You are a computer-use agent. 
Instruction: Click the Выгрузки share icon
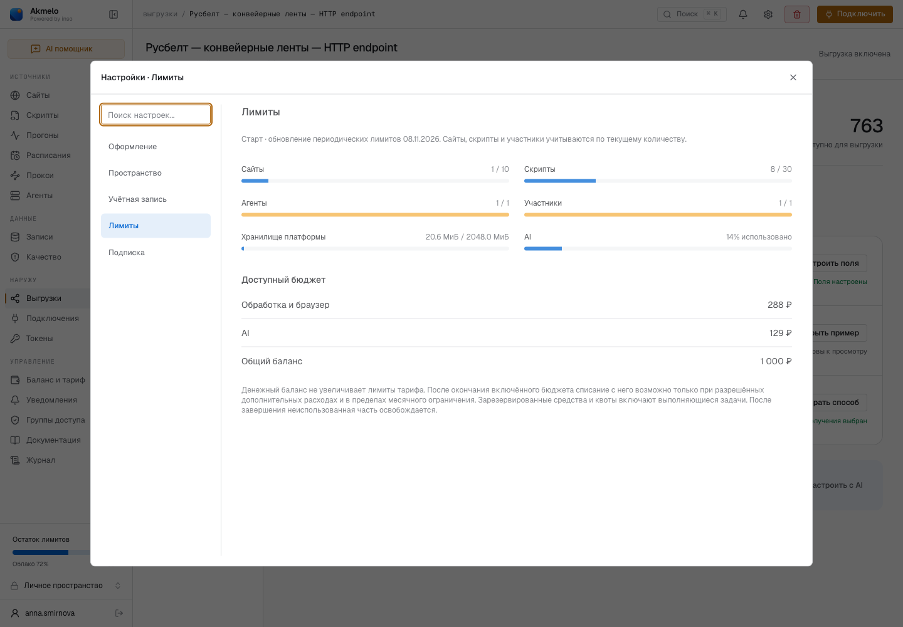(x=15, y=298)
